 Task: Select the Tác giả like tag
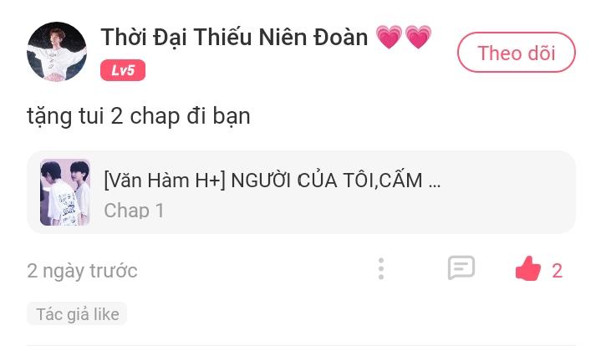[77, 314]
